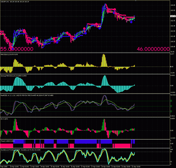Image resolution: width=176 pixels, height=168 pixels.
Task: Click the 9 Apr 2008 date label
Action: pyautogui.click(x=4, y=167)
